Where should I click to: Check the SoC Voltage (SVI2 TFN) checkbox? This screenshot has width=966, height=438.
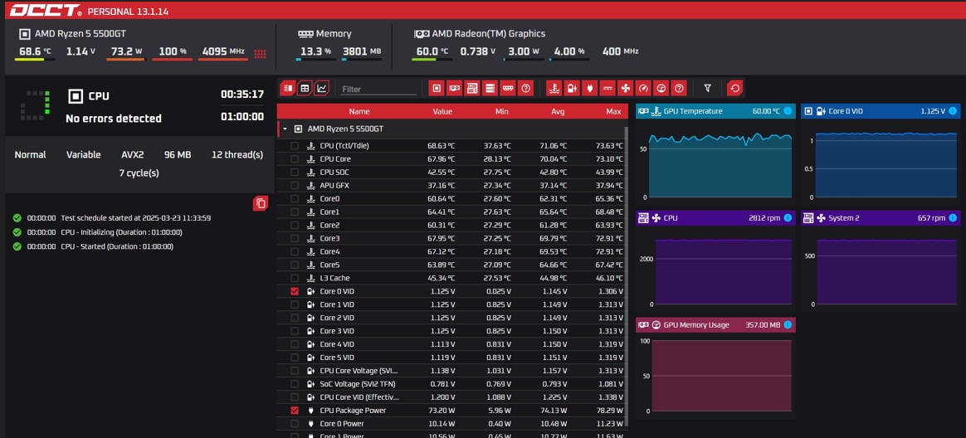tap(295, 384)
